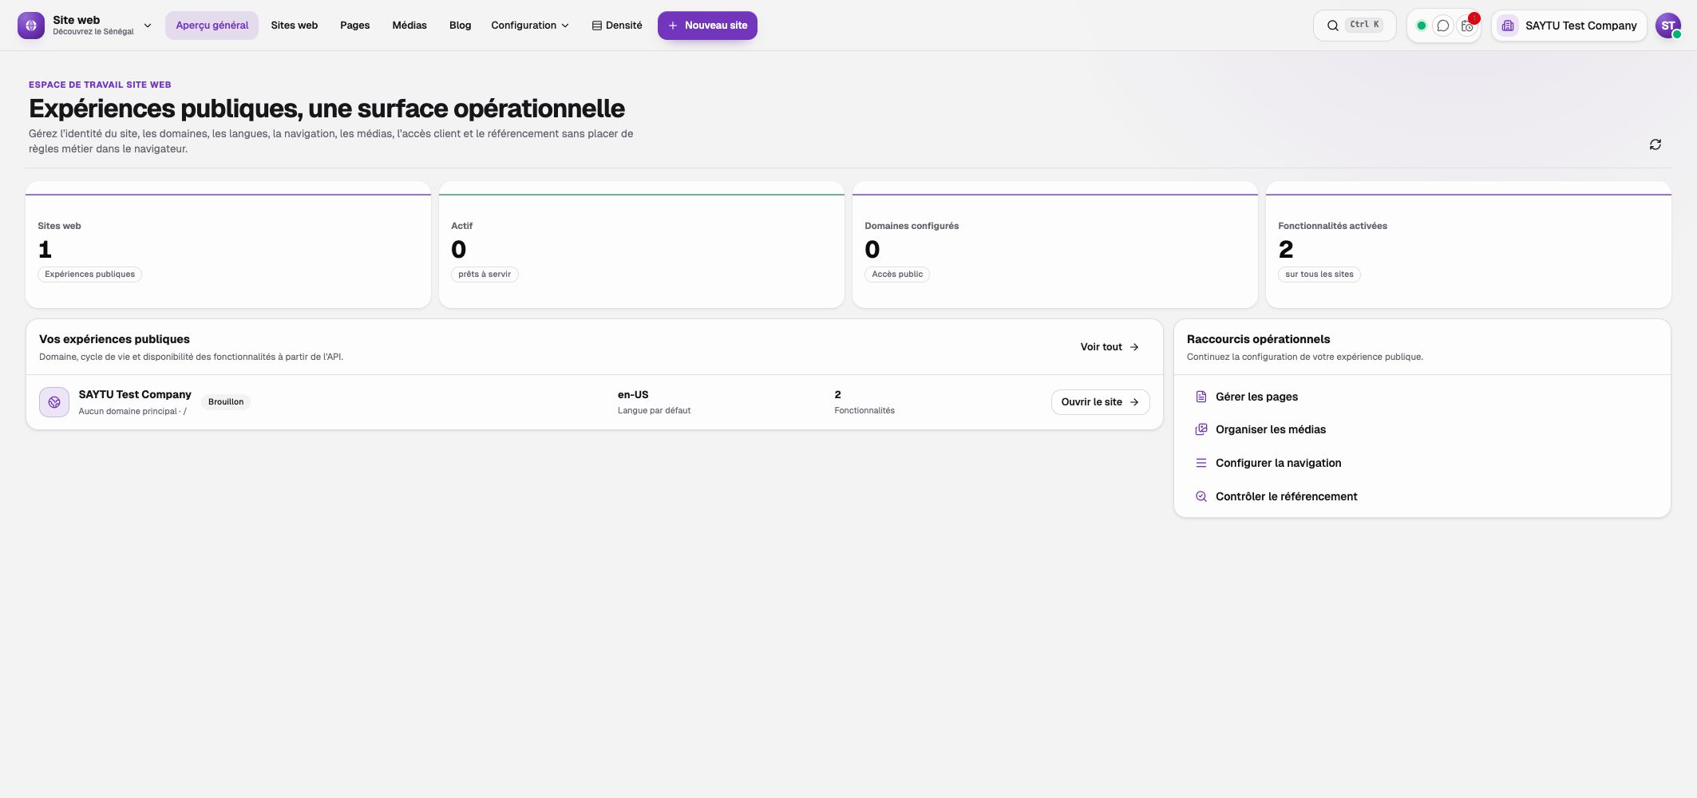Viewport: 1697px width, 798px height.
Task: Click the en-US default language value
Action: pyautogui.click(x=633, y=394)
